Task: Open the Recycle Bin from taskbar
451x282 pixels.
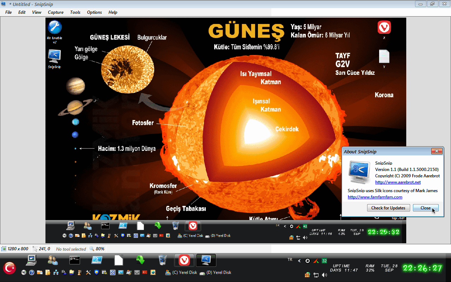Action: click(x=162, y=260)
